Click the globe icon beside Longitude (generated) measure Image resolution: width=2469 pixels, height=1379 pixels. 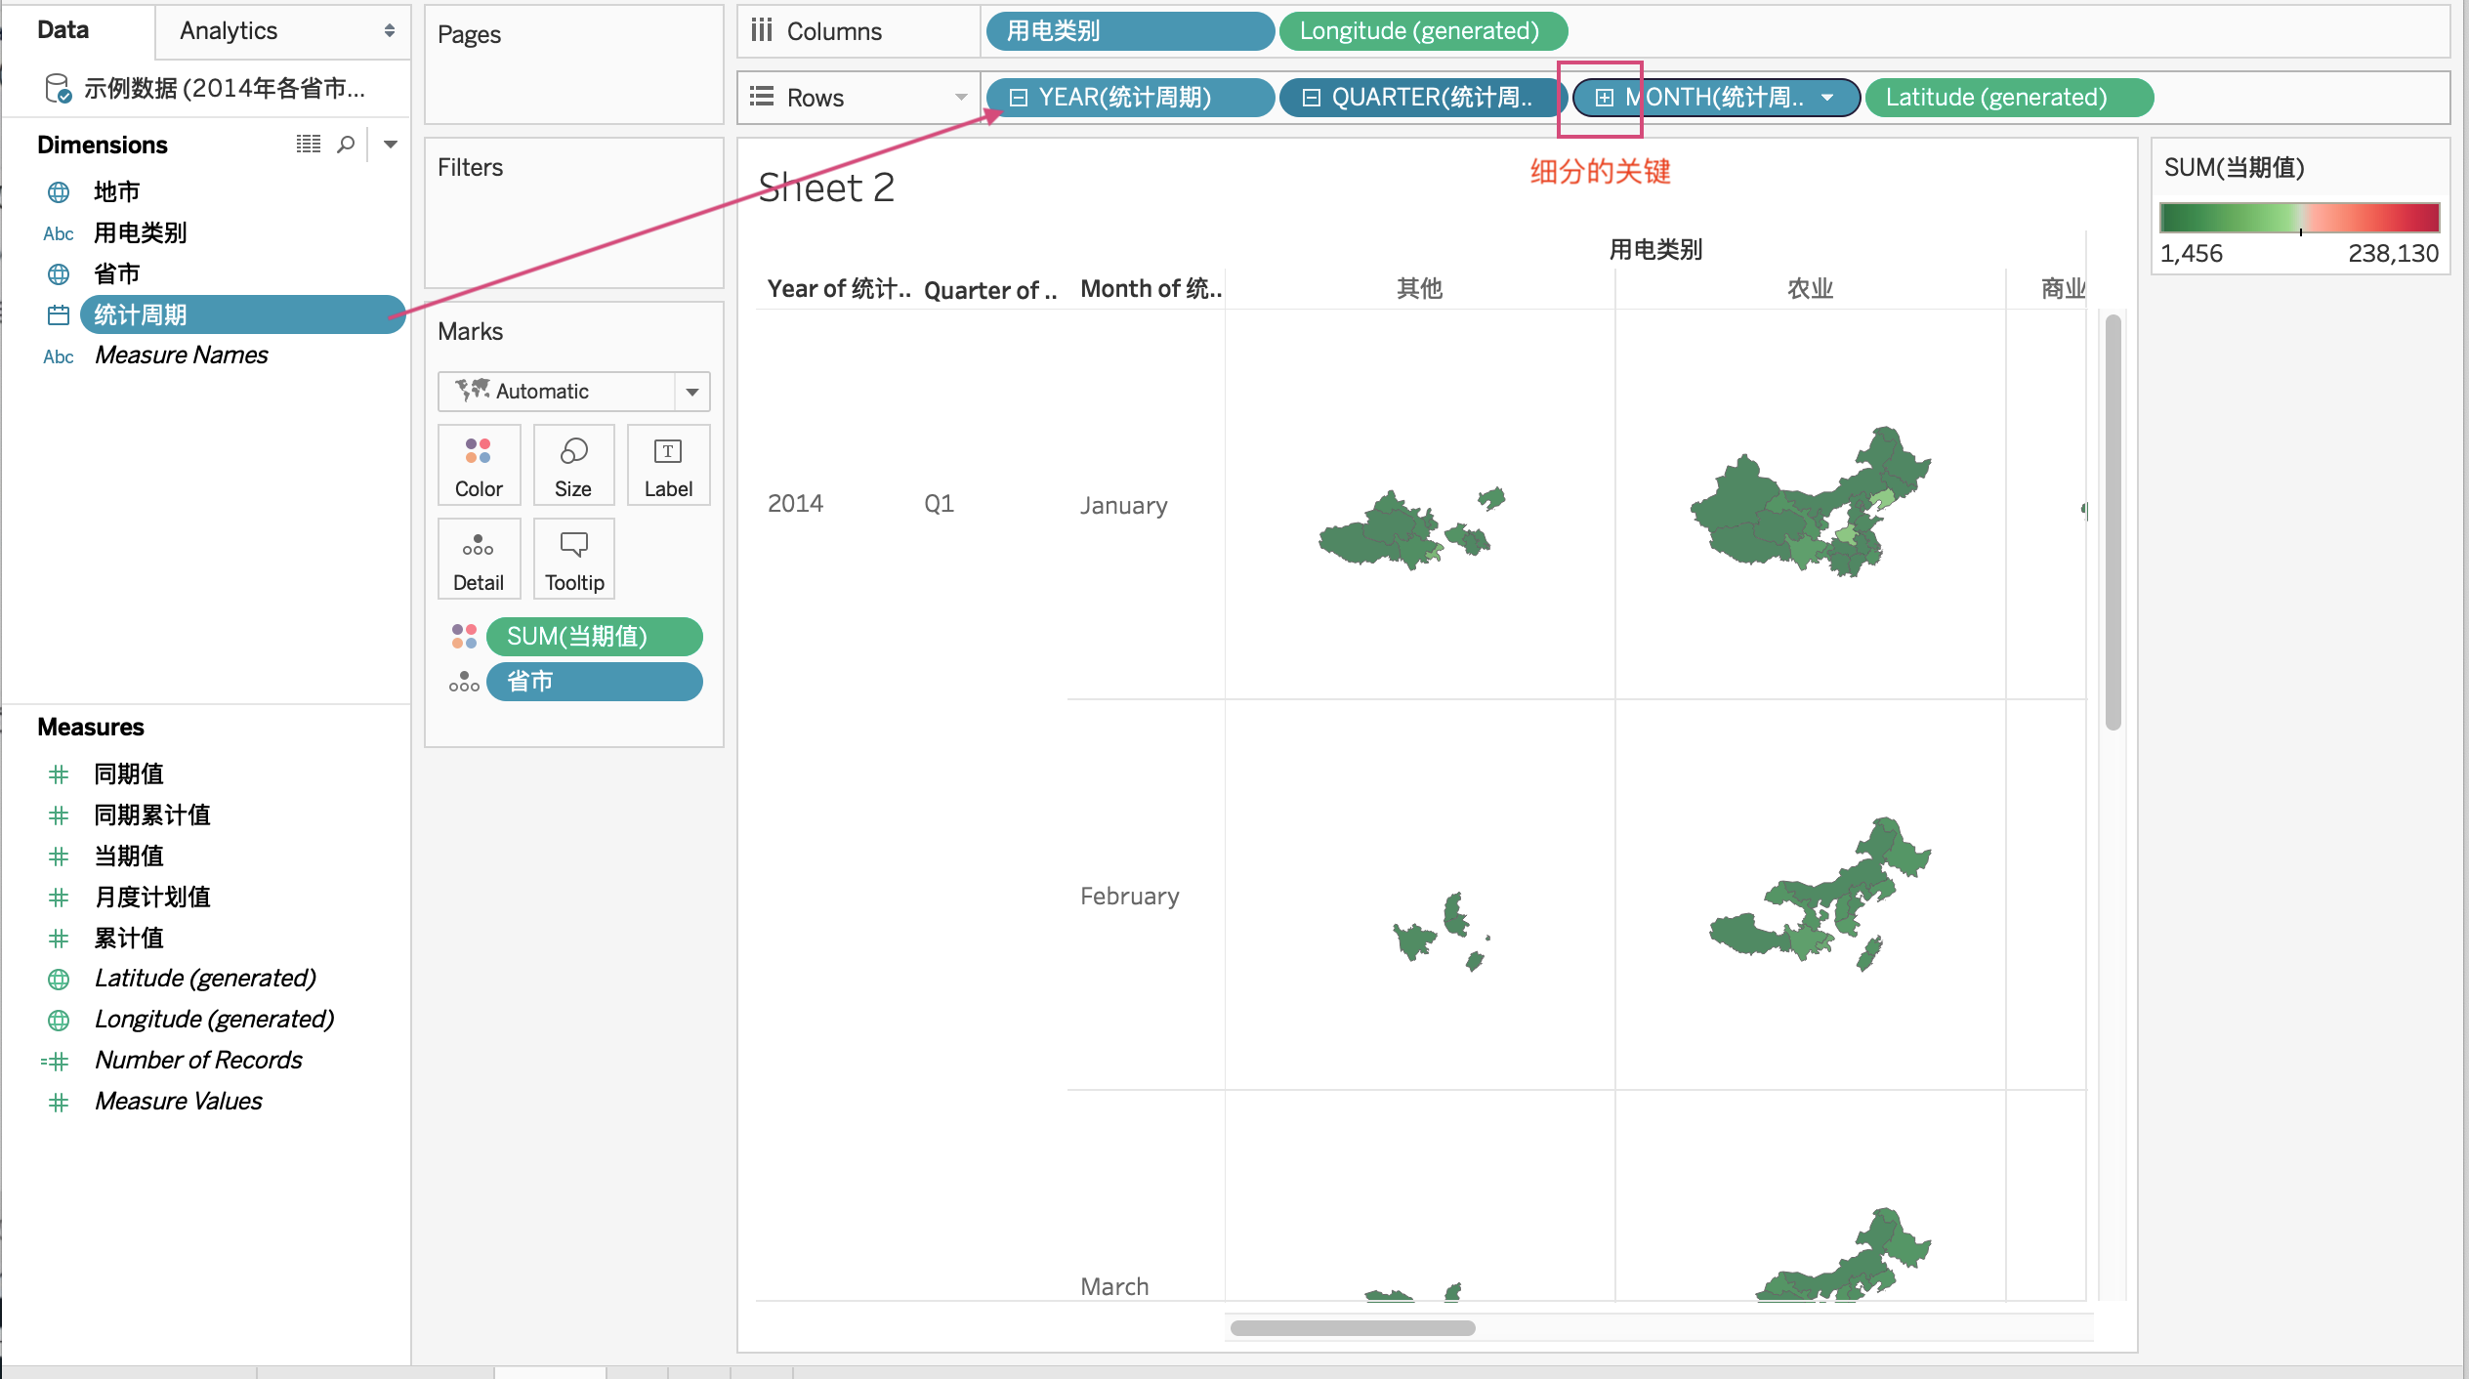59,1020
